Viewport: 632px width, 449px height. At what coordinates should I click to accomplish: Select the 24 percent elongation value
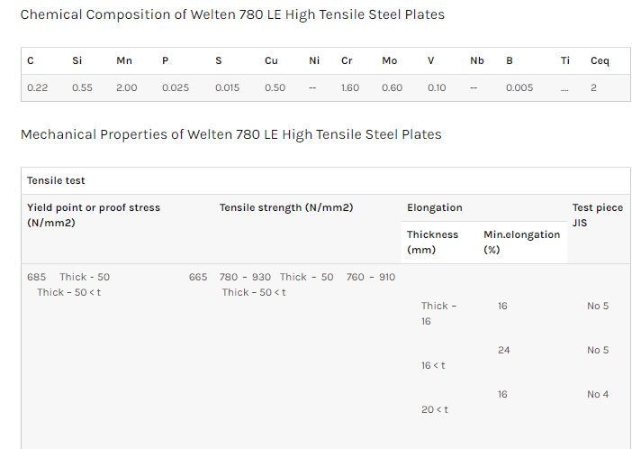pos(503,350)
